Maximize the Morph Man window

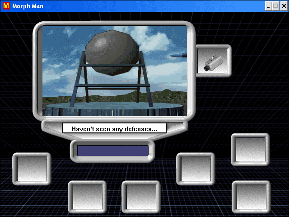point(275,6)
